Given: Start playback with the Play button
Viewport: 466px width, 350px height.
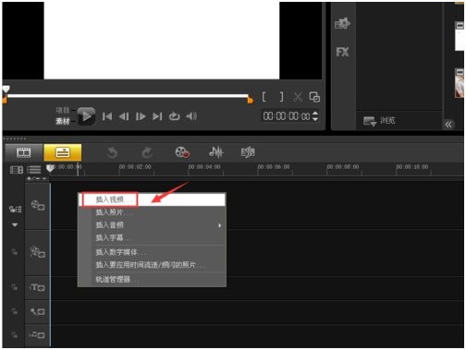Looking at the screenshot, I should coord(86,116).
